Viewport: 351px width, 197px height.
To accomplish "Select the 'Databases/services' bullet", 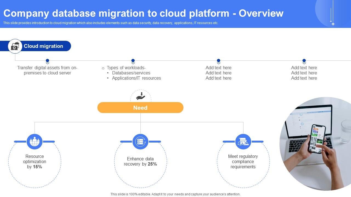I will [x=131, y=73].
